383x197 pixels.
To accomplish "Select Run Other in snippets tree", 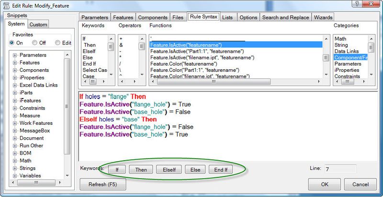I will 31,146.
